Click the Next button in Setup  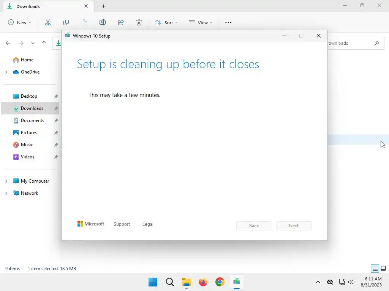click(x=294, y=226)
